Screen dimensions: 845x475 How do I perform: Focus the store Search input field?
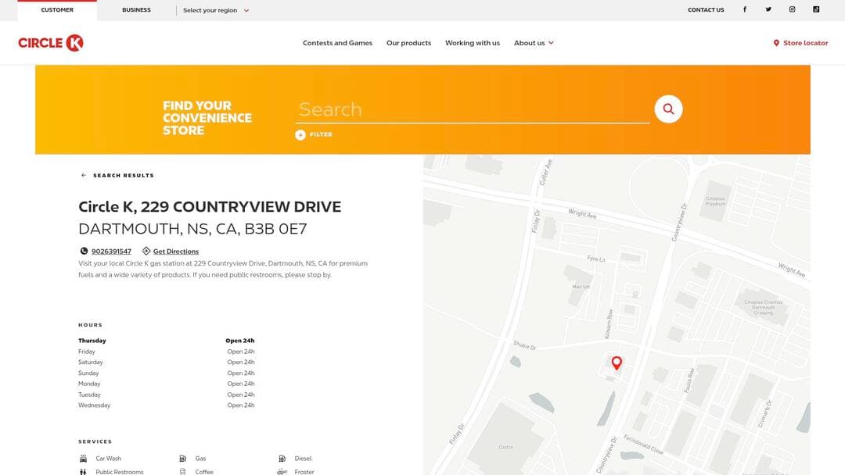pos(472,110)
